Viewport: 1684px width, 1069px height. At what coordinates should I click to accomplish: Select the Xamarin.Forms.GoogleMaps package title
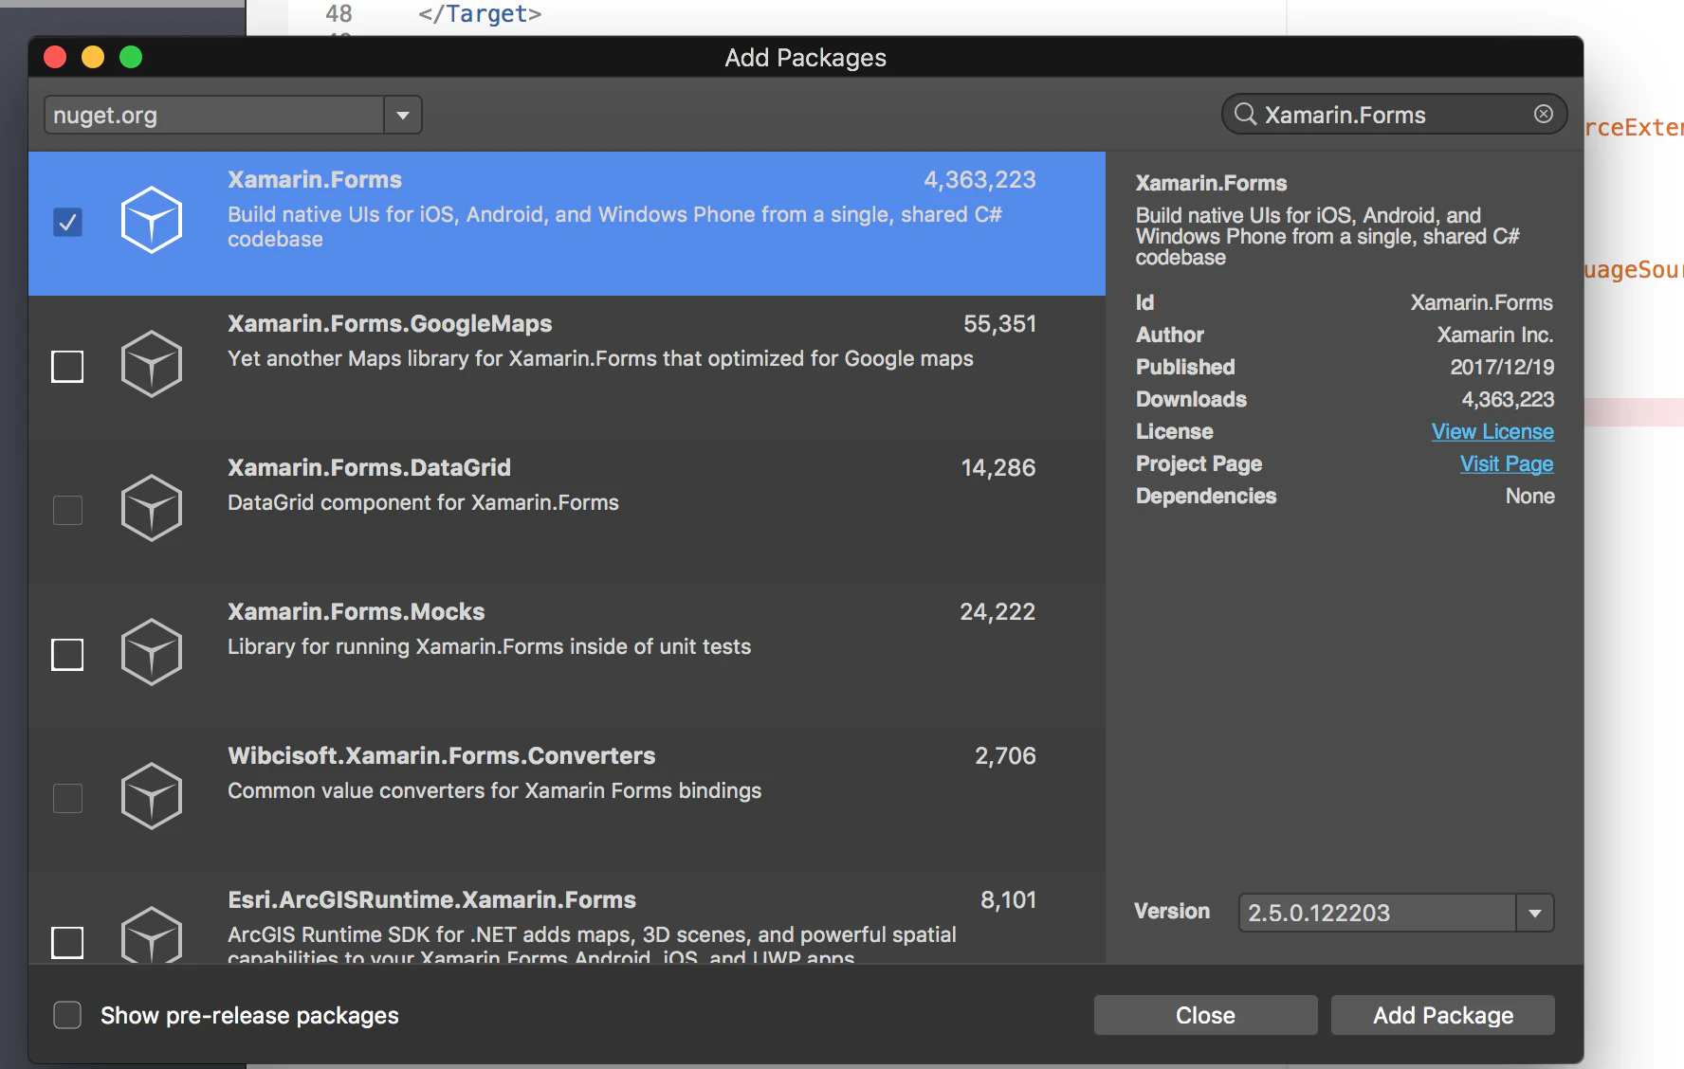pyautogui.click(x=390, y=324)
